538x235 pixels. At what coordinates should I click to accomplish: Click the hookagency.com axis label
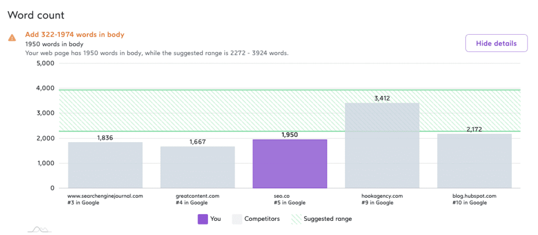point(382,196)
